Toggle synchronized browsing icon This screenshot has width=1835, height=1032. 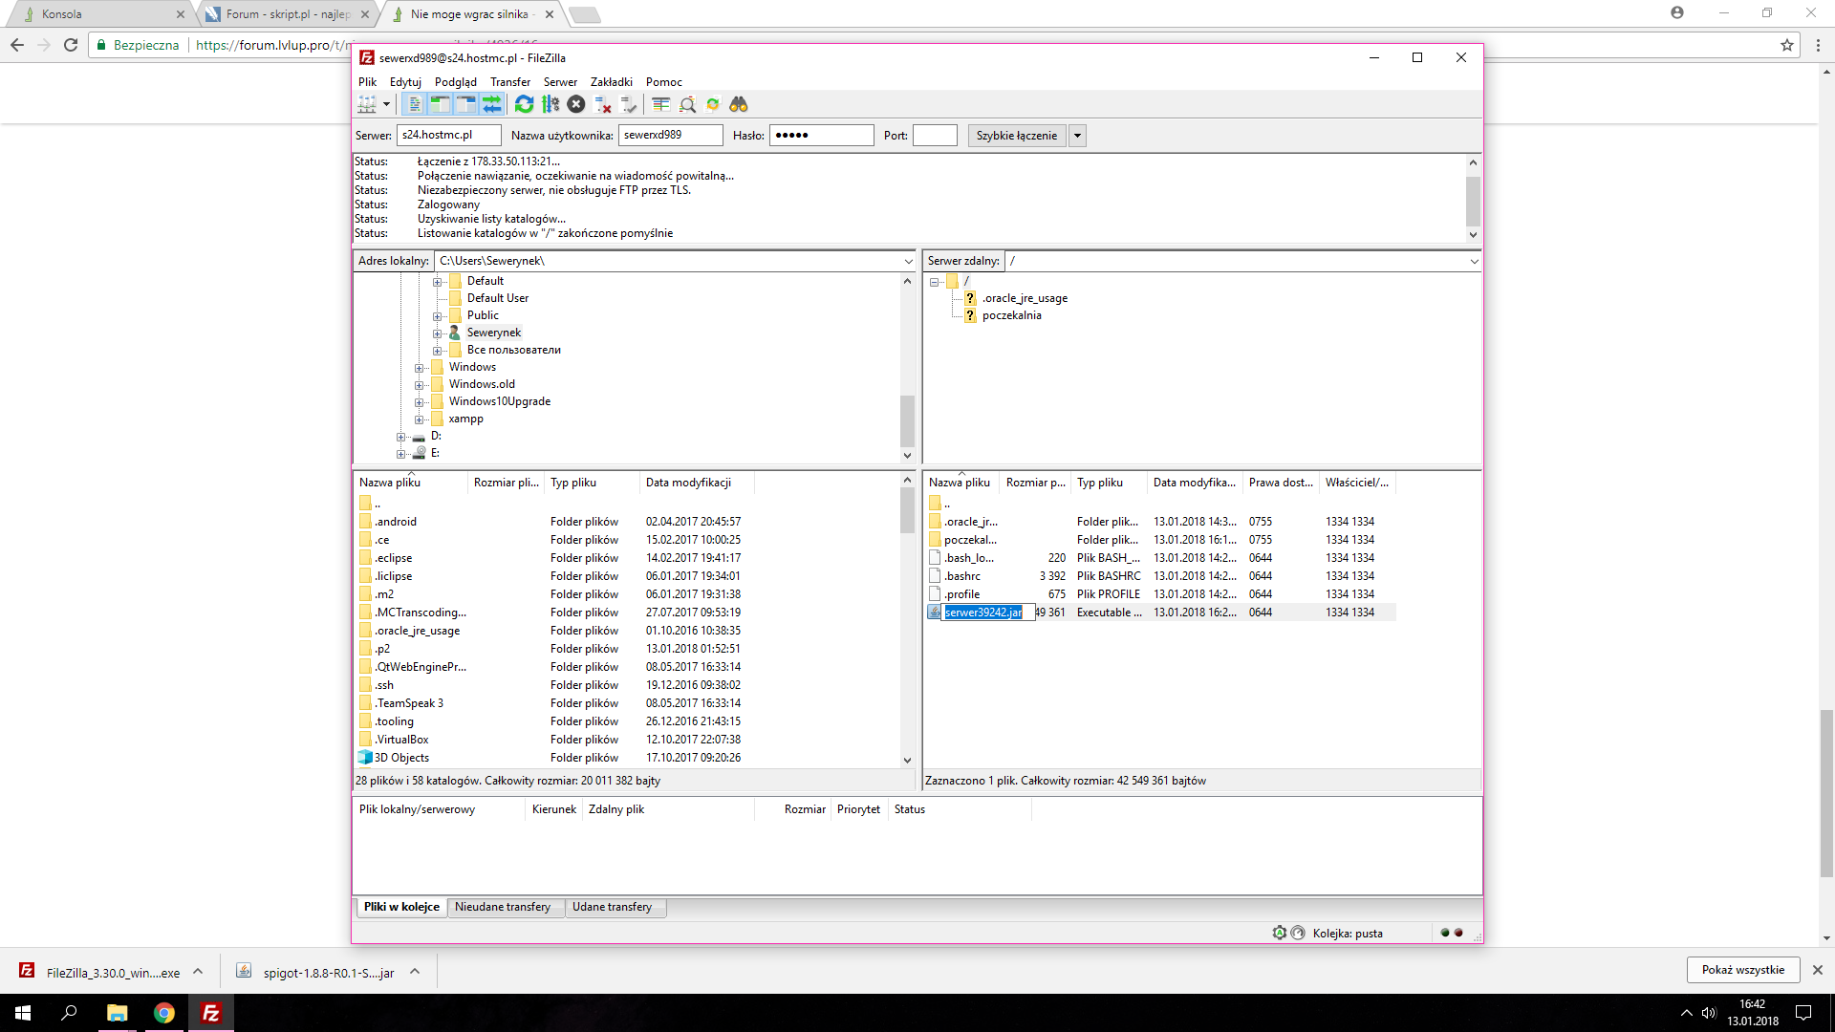tap(713, 104)
